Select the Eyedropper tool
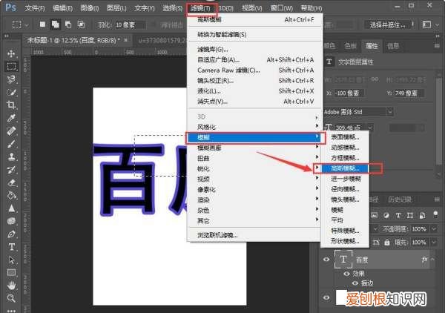The width and height of the screenshot is (445, 313). coord(11,118)
